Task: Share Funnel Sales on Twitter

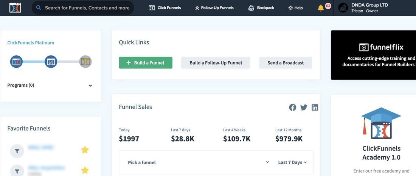Action: click(304, 107)
